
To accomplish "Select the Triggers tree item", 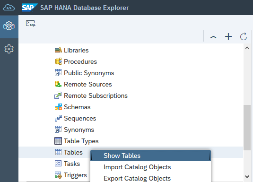I will pyautogui.click(x=75, y=175).
